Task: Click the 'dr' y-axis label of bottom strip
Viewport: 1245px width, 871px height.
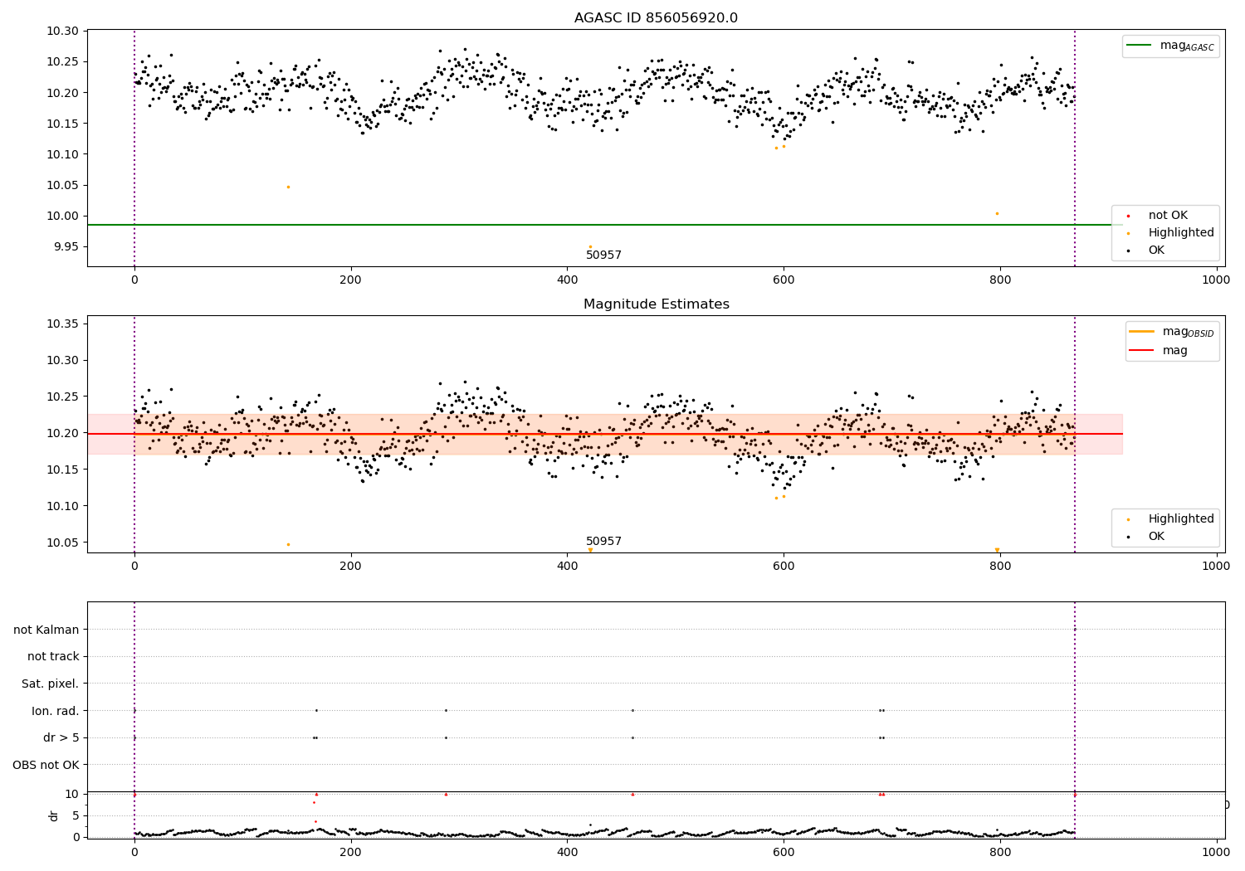Action: pos(54,815)
